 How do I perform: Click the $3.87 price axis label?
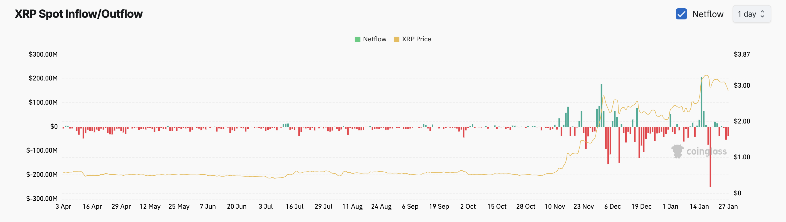tap(741, 54)
